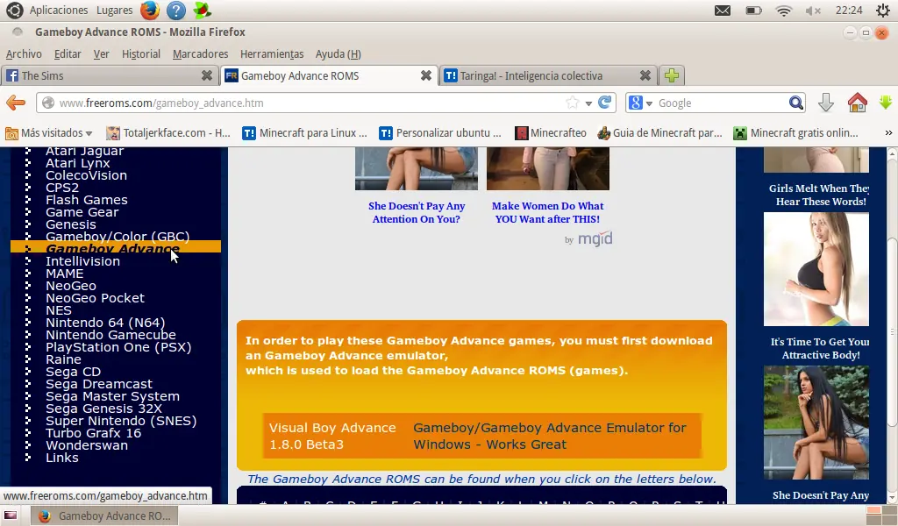The image size is (898, 526).
Task: Close the Taringa! tab
Action: [645, 75]
